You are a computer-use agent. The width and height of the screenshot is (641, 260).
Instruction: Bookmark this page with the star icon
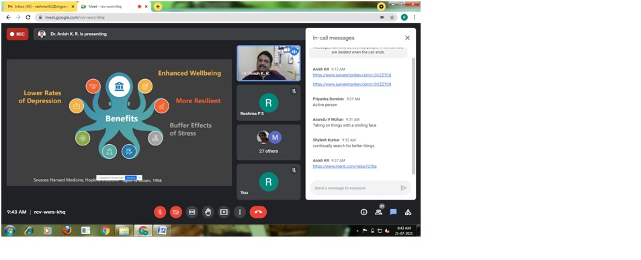392,17
